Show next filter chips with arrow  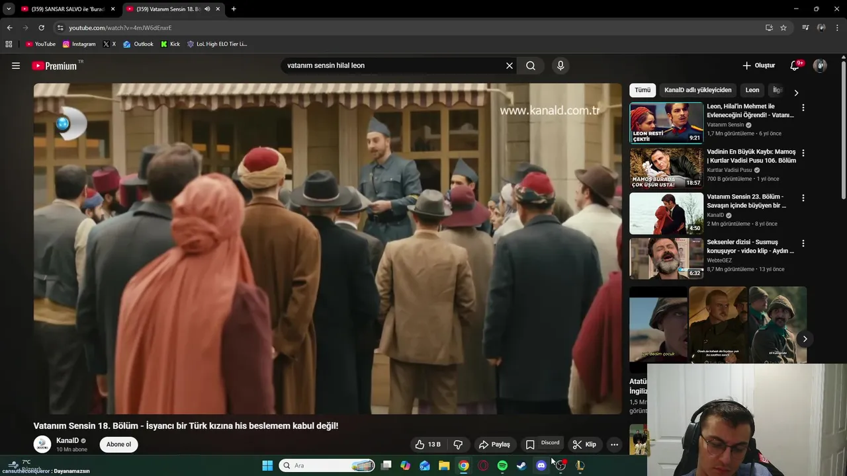click(x=796, y=93)
